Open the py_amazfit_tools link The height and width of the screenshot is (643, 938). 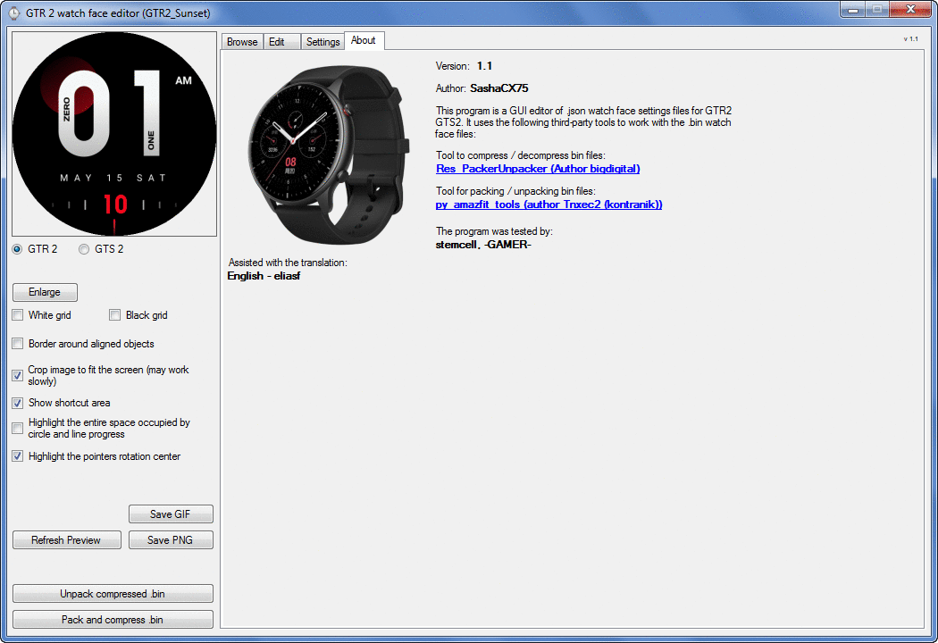(549, 205)
